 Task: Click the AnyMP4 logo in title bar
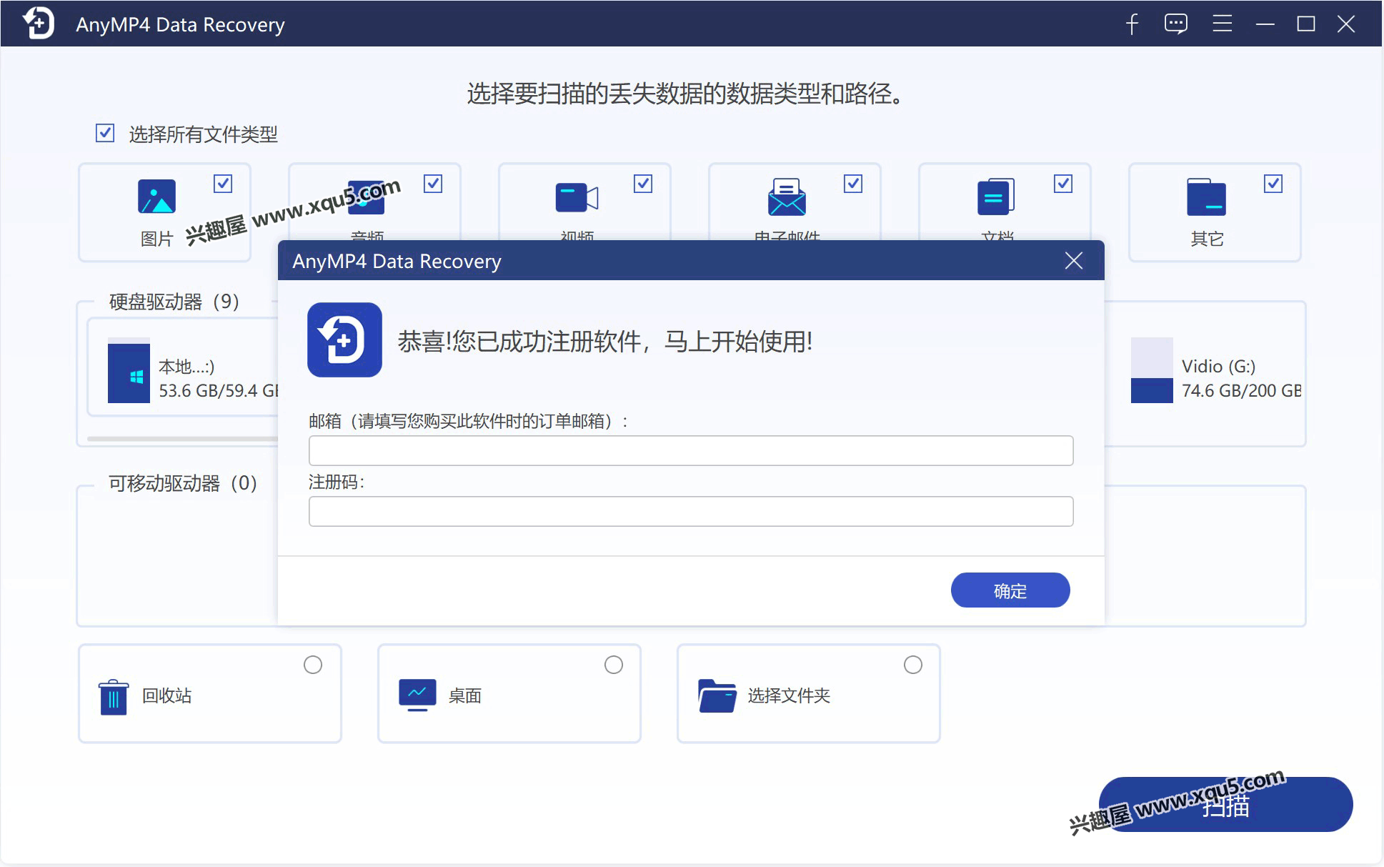[x=39, y=23]
